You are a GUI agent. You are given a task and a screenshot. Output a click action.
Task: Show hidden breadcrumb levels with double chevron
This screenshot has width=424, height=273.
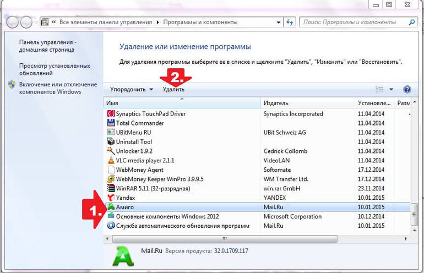coord(53,22)
